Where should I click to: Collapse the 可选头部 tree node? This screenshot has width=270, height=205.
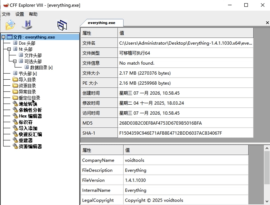pyautogui.click(x=15, y=61)
